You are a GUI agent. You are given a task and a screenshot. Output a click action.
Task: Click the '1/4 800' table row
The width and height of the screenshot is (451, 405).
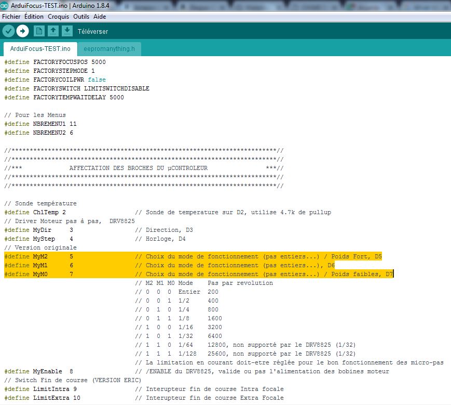[176, 309]
